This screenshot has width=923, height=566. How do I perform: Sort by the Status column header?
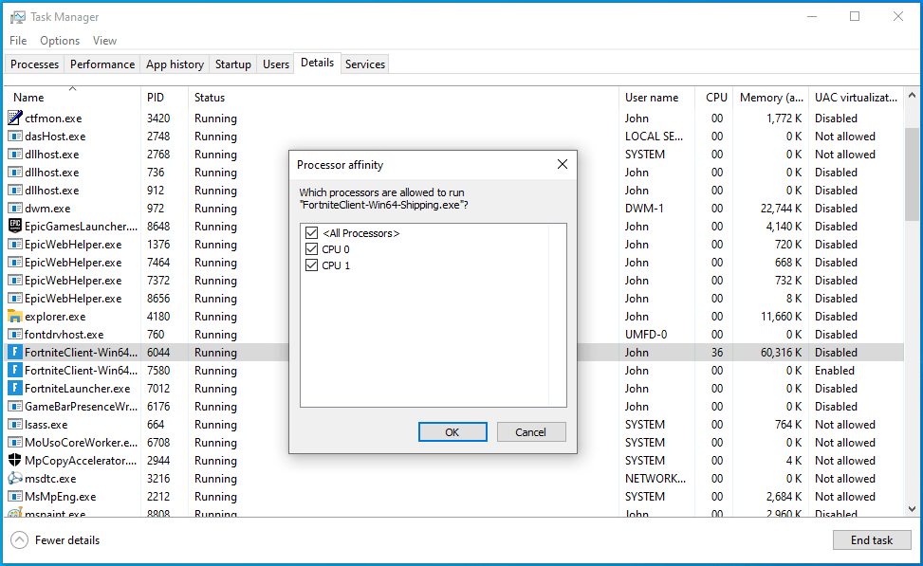403,97
